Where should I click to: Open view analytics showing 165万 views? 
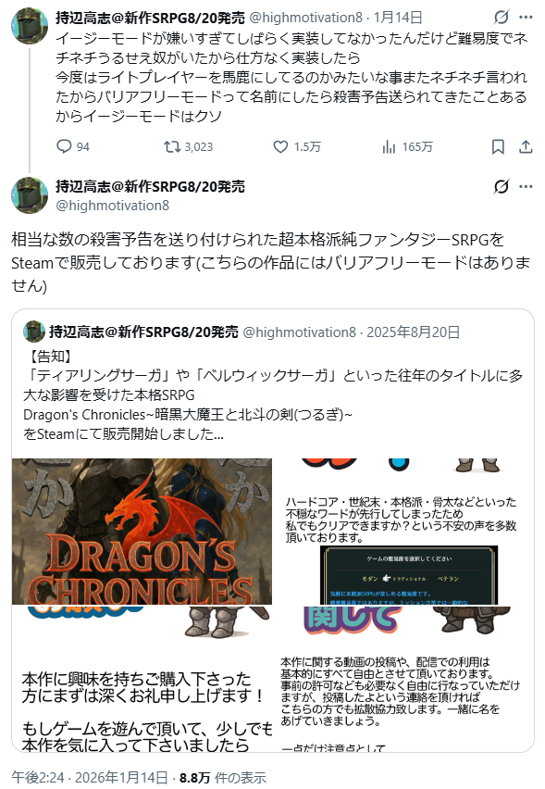coord(389,146)
